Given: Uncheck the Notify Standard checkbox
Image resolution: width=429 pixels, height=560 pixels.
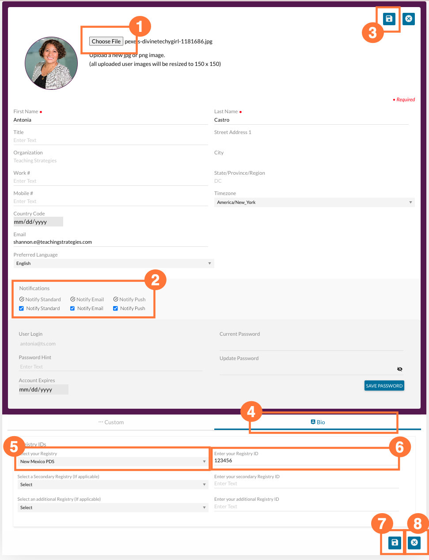Looking at the screenshot, I should [x=22, y=308].
